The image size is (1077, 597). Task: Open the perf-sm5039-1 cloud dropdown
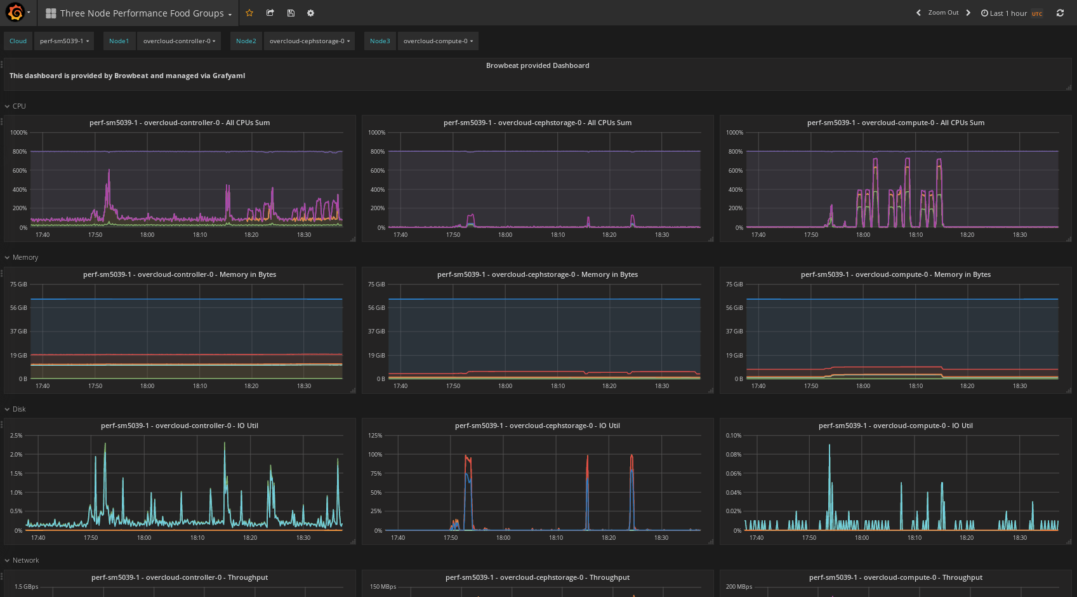[64, 41]
